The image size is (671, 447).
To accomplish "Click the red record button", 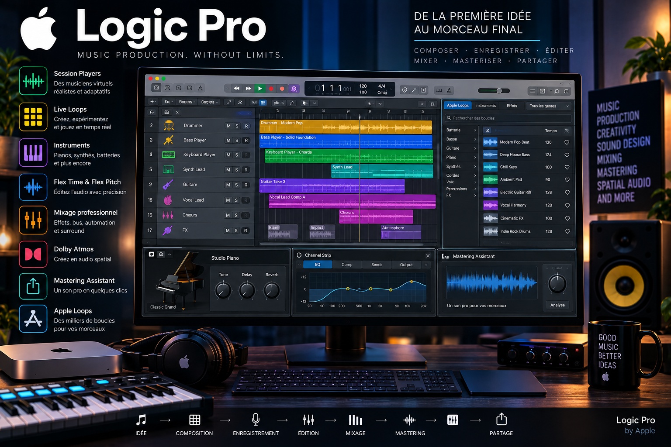I will tap(271, 89).
